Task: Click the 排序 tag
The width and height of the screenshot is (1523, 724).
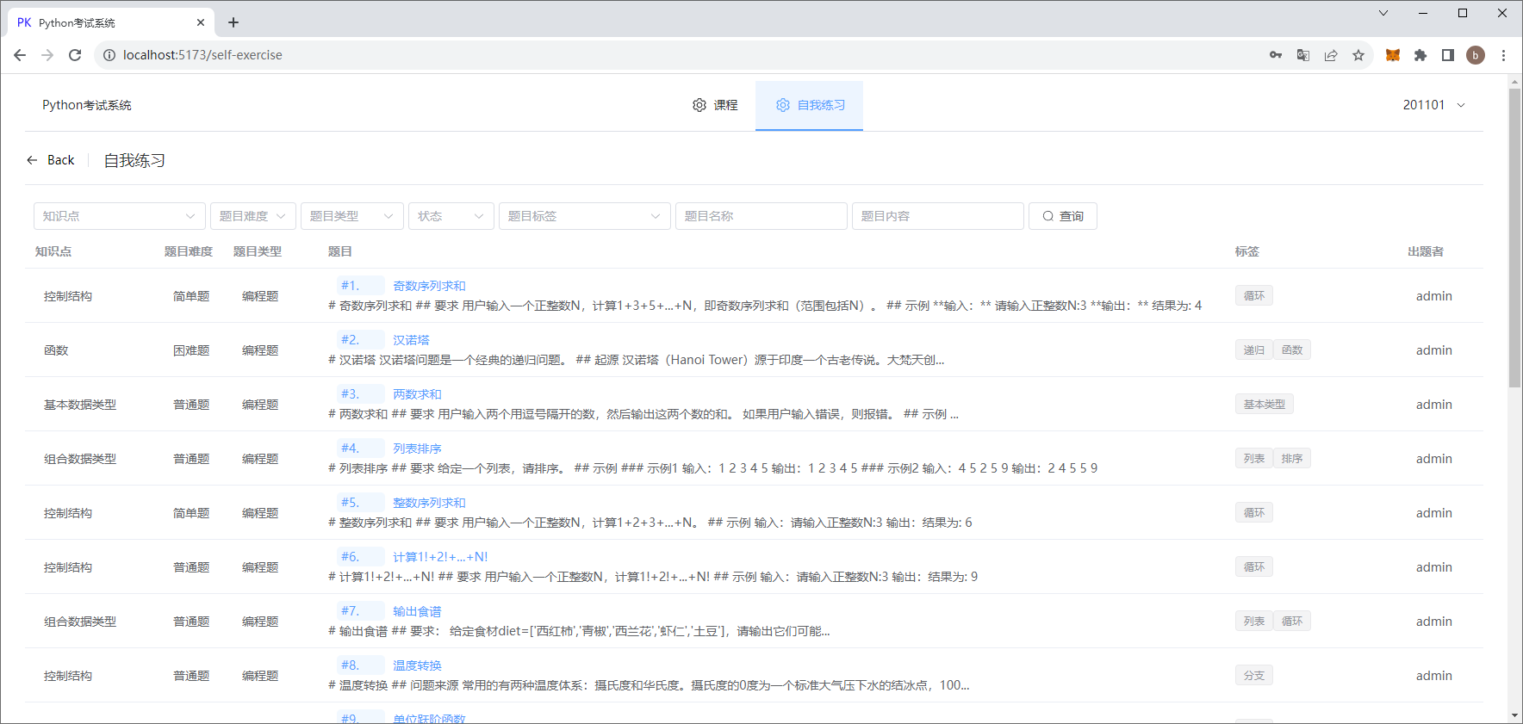Action: tap(1292, 459)
